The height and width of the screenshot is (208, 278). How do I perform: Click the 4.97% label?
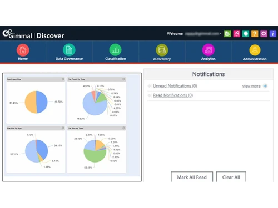click(x=86, y=86)
